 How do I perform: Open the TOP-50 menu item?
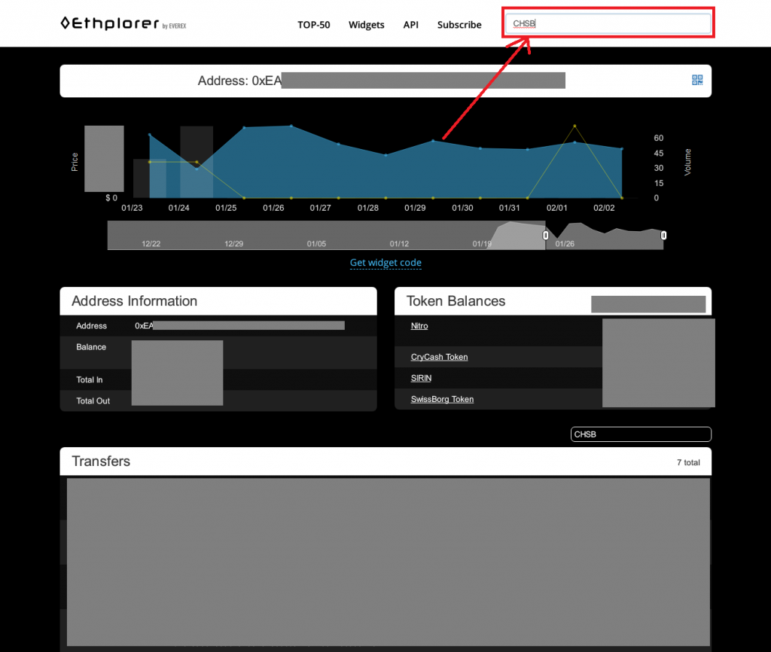pos(313,25)
